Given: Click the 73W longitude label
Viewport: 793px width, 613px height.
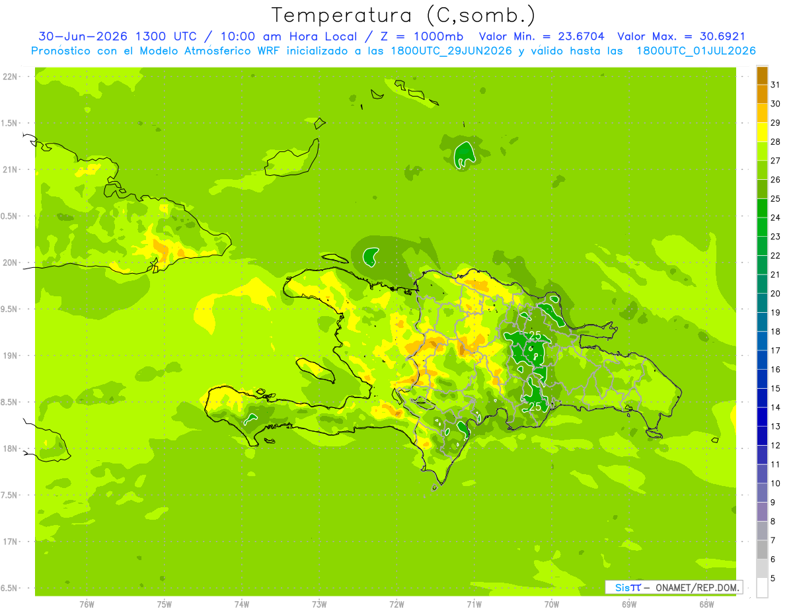Looking at the screenshot, I should [x=319, y=604].
